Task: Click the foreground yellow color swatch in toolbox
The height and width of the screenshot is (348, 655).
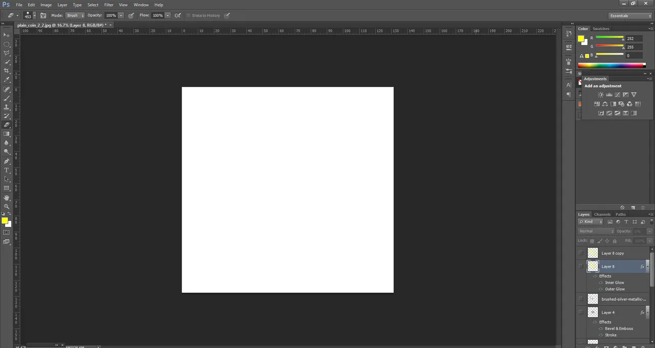Action: point(5,220)
